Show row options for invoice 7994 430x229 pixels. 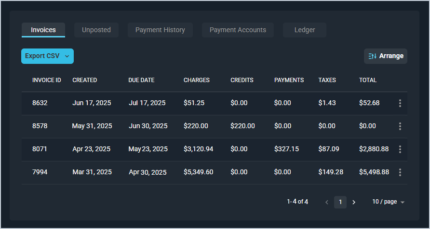400,172
